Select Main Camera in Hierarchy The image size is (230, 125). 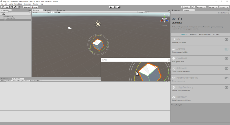(x=8, y=16)
